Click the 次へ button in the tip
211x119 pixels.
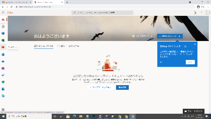[x=190, y=62]
